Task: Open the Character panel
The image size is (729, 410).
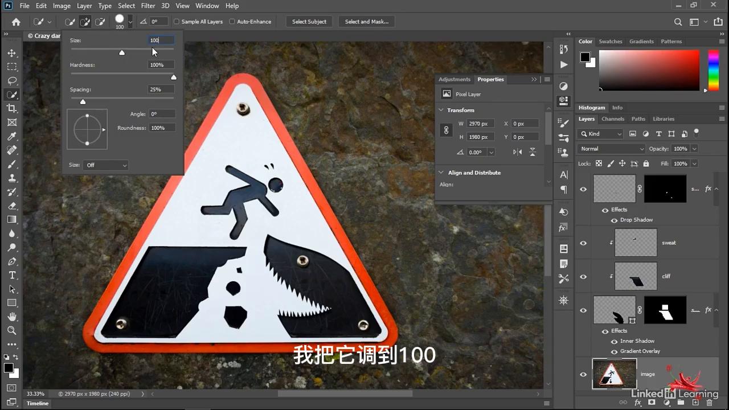Action: (563, 175)
